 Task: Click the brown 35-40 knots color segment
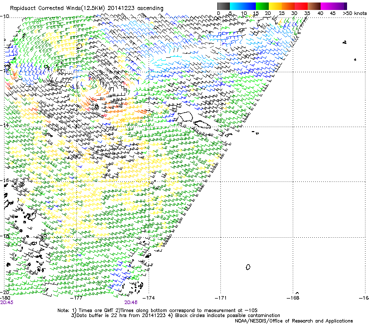click(314, 6)
